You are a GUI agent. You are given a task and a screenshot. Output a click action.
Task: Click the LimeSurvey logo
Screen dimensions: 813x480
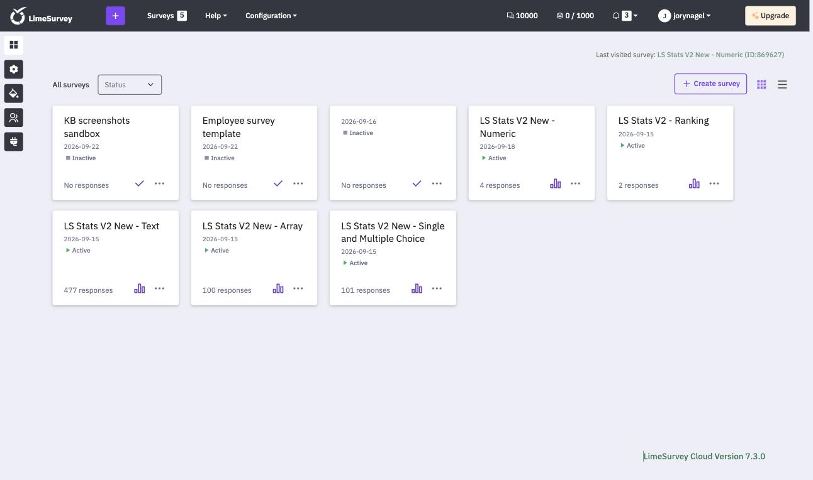pyautogui.click(x=42, y=16)
